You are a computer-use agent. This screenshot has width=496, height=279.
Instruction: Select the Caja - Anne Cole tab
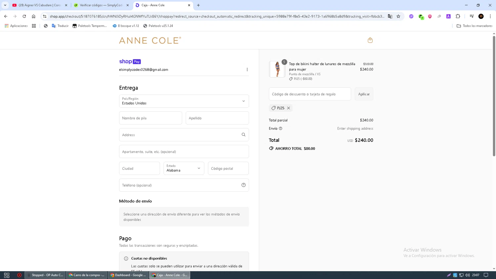pos(163,5)
